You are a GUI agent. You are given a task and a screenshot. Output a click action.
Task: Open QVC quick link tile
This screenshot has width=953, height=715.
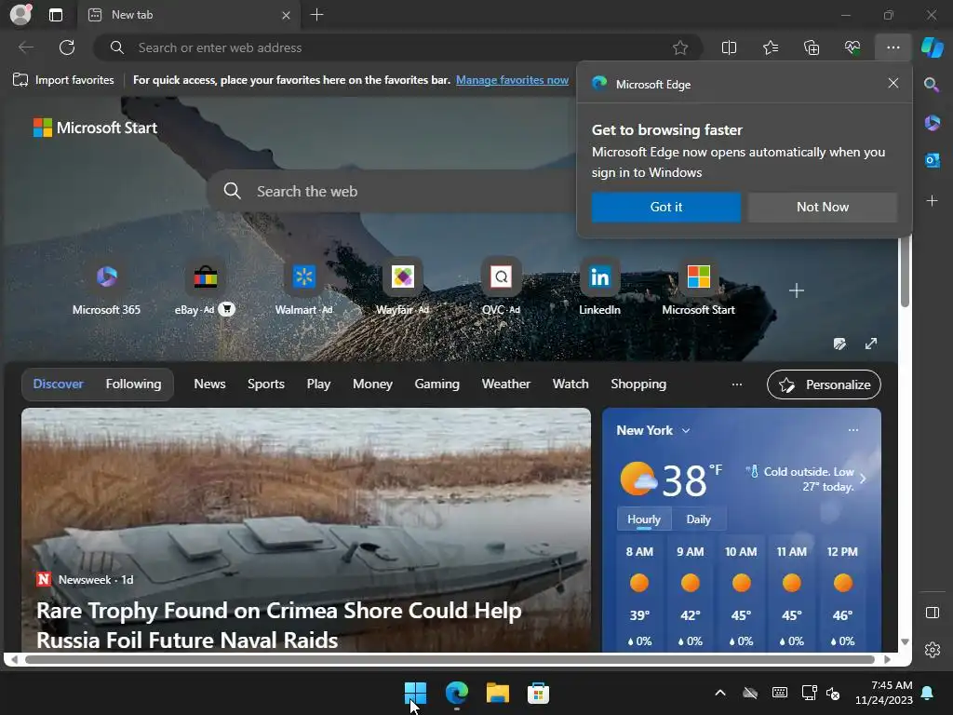pos(501,288)
